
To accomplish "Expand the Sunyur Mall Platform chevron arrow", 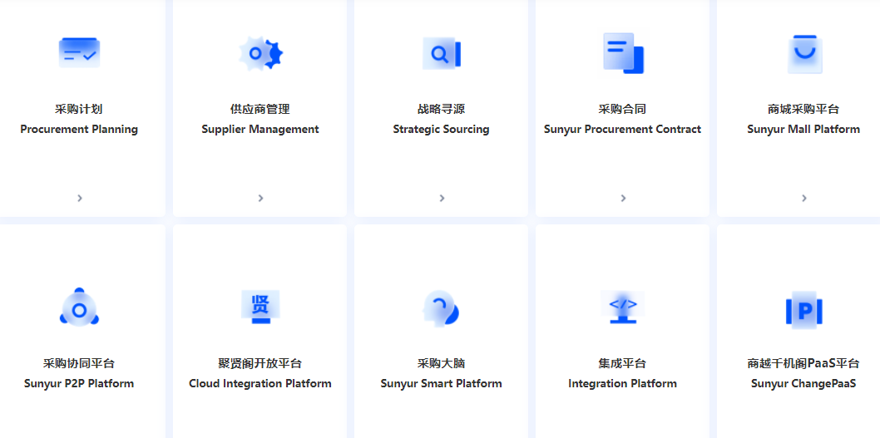I will tap(804, 198).
